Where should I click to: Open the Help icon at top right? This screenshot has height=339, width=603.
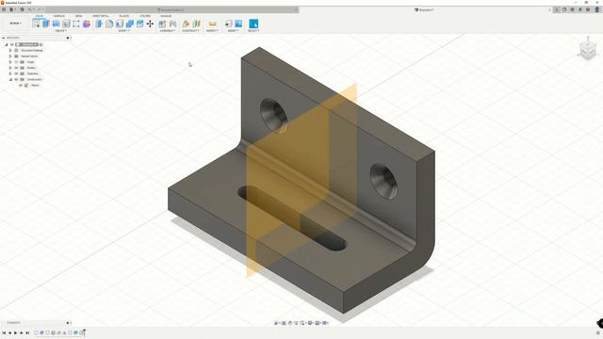[x=588, y=9]
